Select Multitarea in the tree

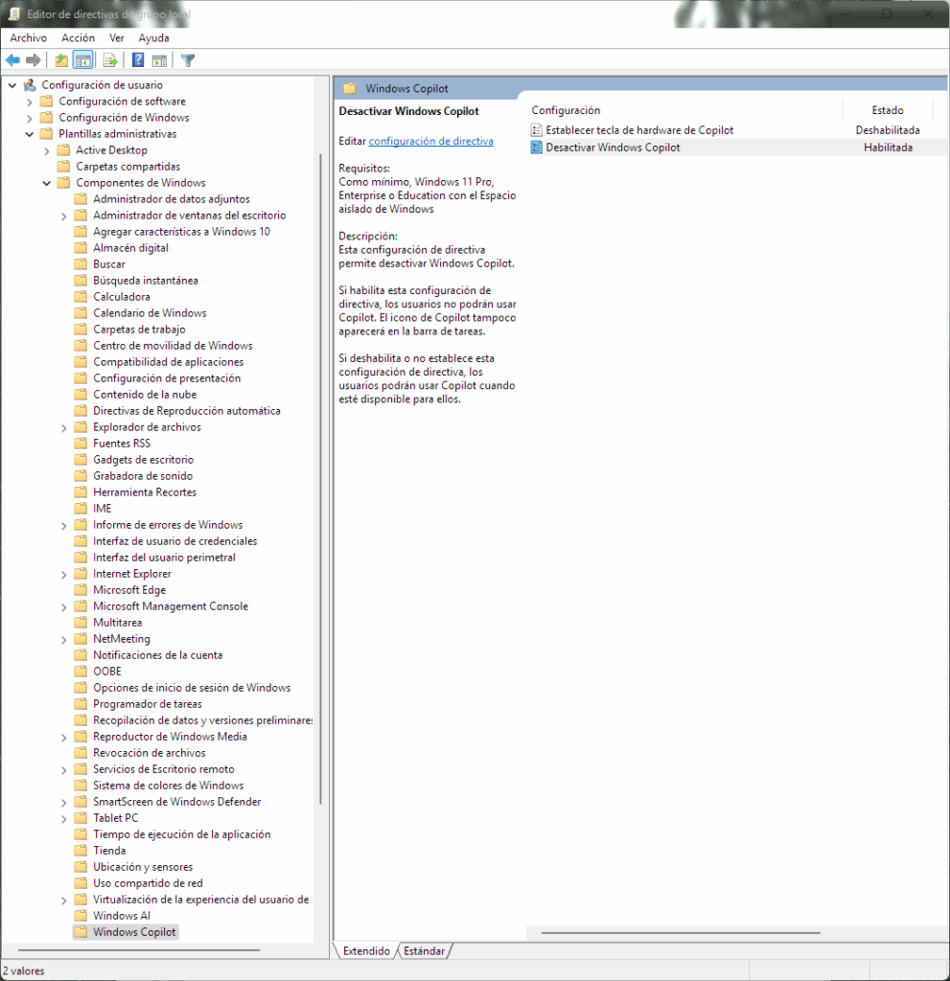click(x=117, y=623)
